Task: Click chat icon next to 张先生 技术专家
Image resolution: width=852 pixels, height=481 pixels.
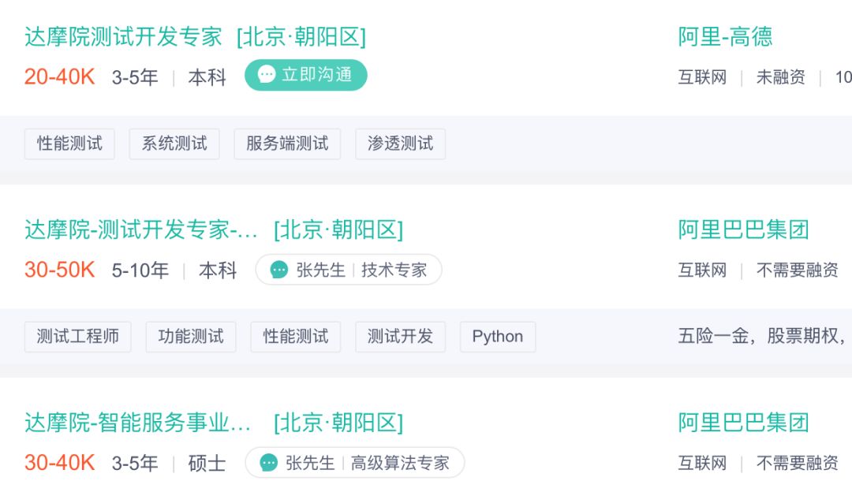Action: click(279, 270)
